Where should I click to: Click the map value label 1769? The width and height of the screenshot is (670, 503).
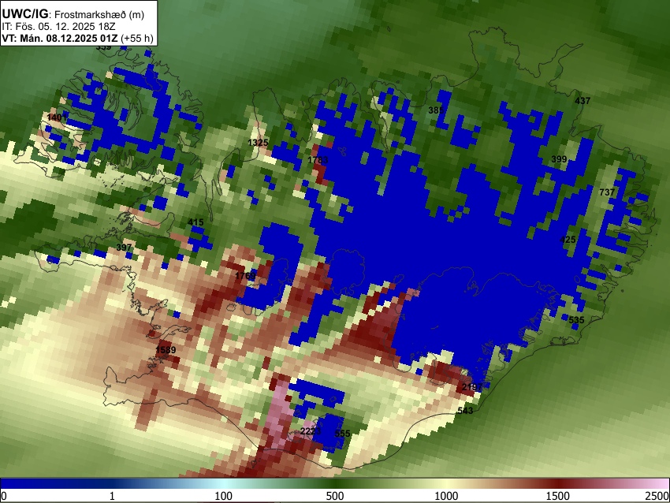(x=245, y=276)
